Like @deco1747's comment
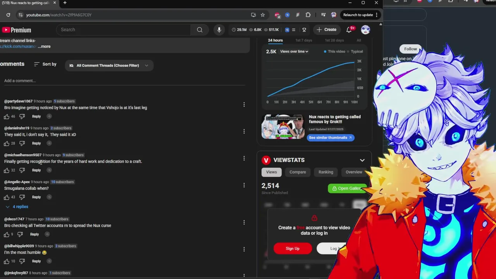Image resolution: width=496 pixels, height=279 pixels. pos(7,234)
